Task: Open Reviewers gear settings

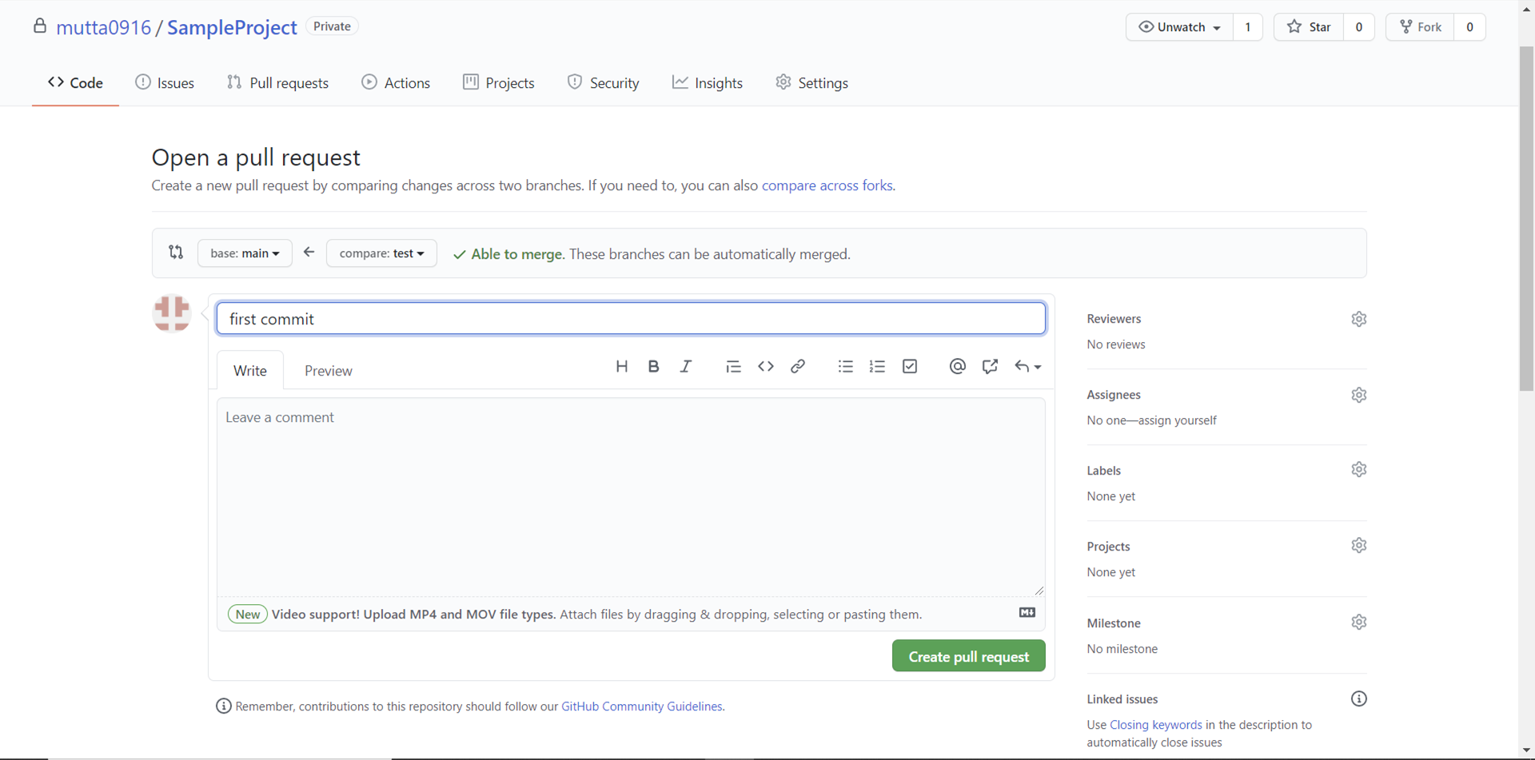Action: click(x=1359, y=319)
